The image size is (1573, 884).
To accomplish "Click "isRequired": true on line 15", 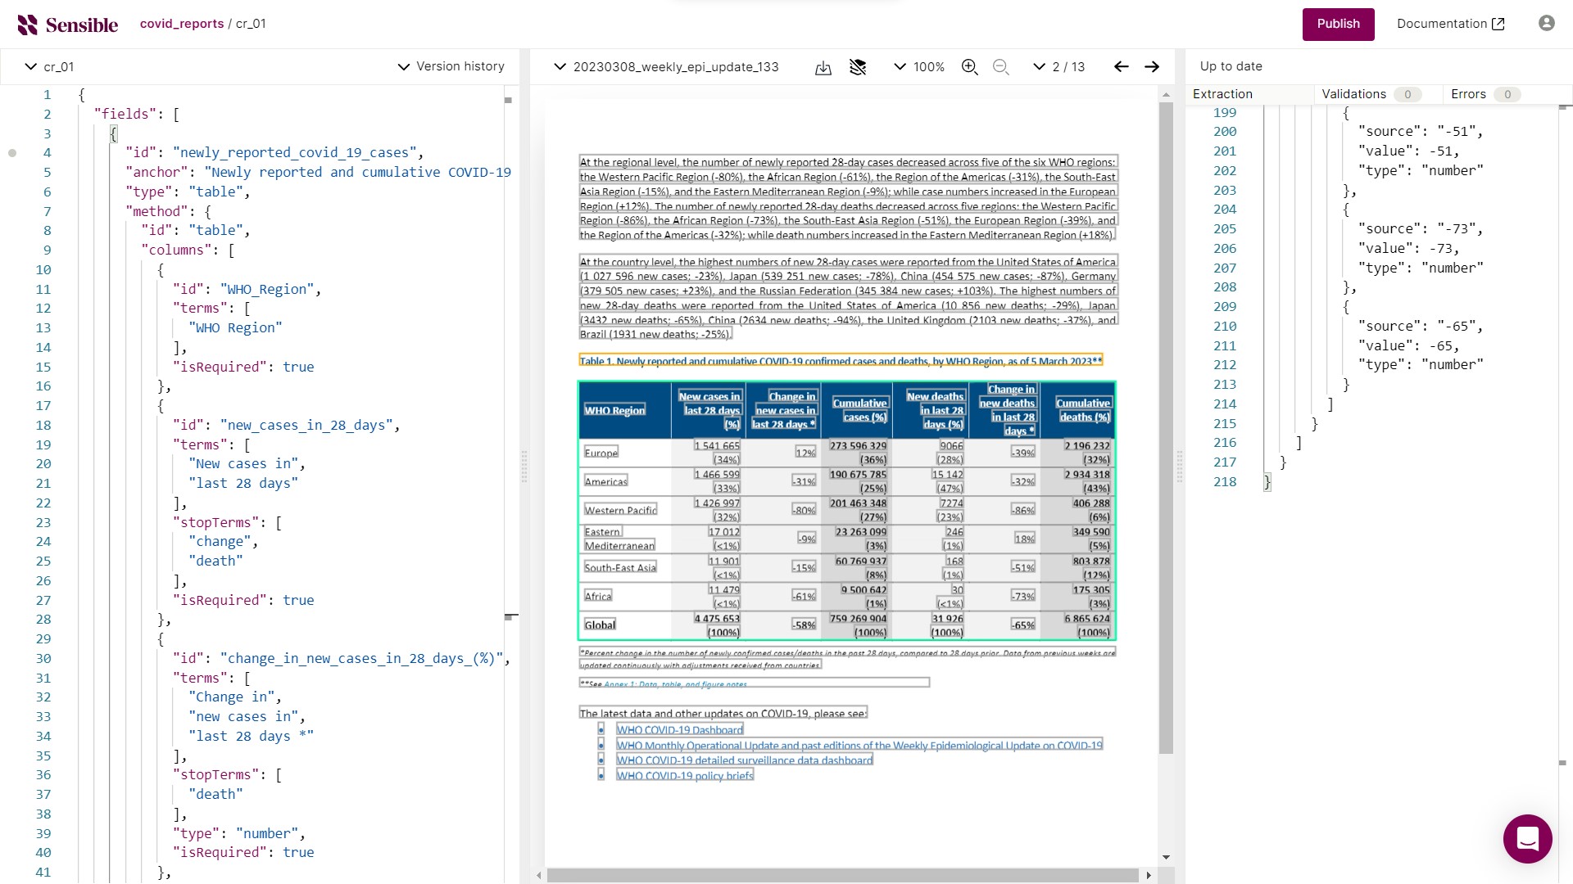I will point(243,368).
